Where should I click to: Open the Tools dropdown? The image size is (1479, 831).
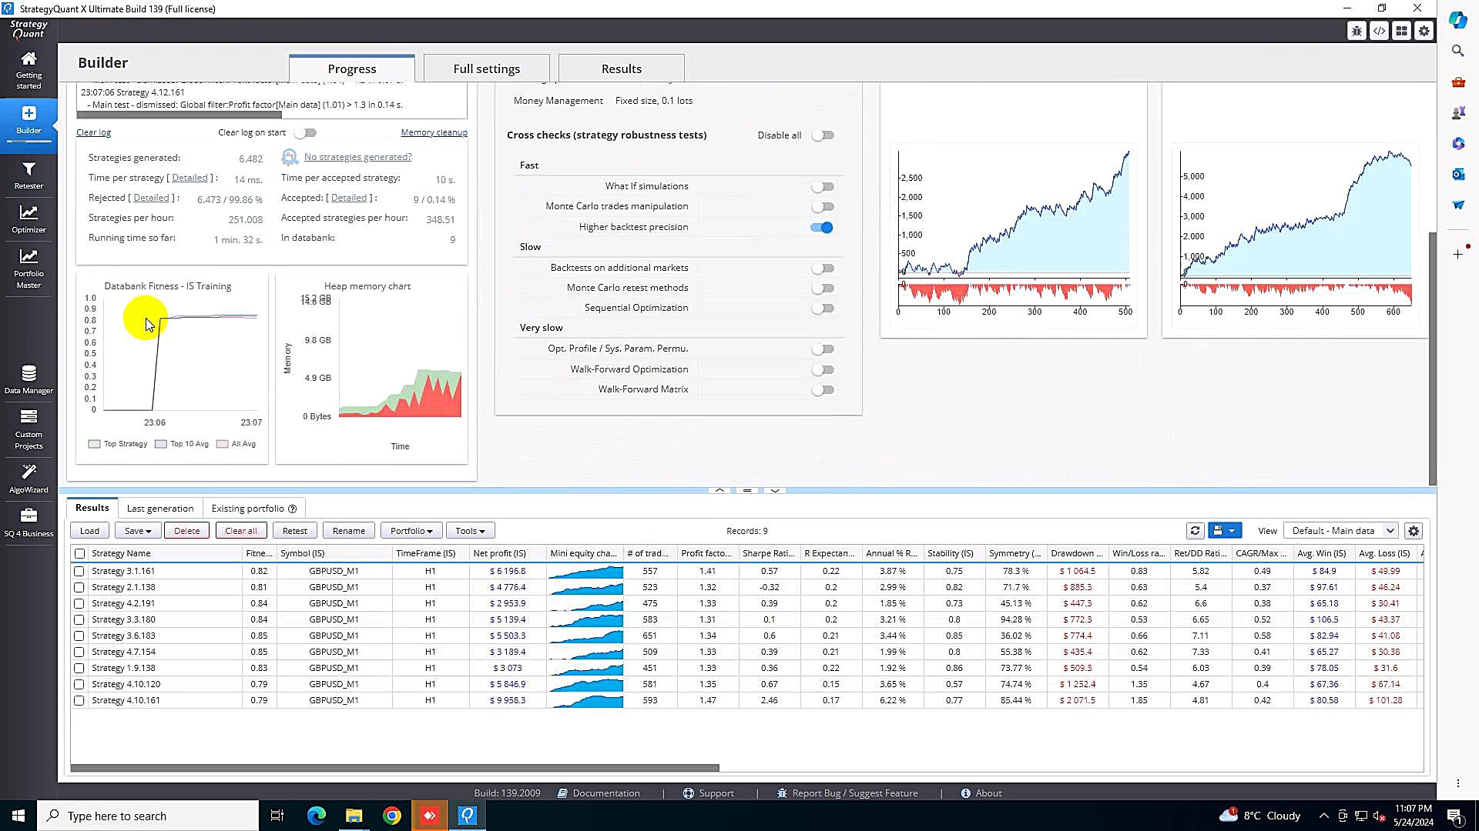pos(470,530)
